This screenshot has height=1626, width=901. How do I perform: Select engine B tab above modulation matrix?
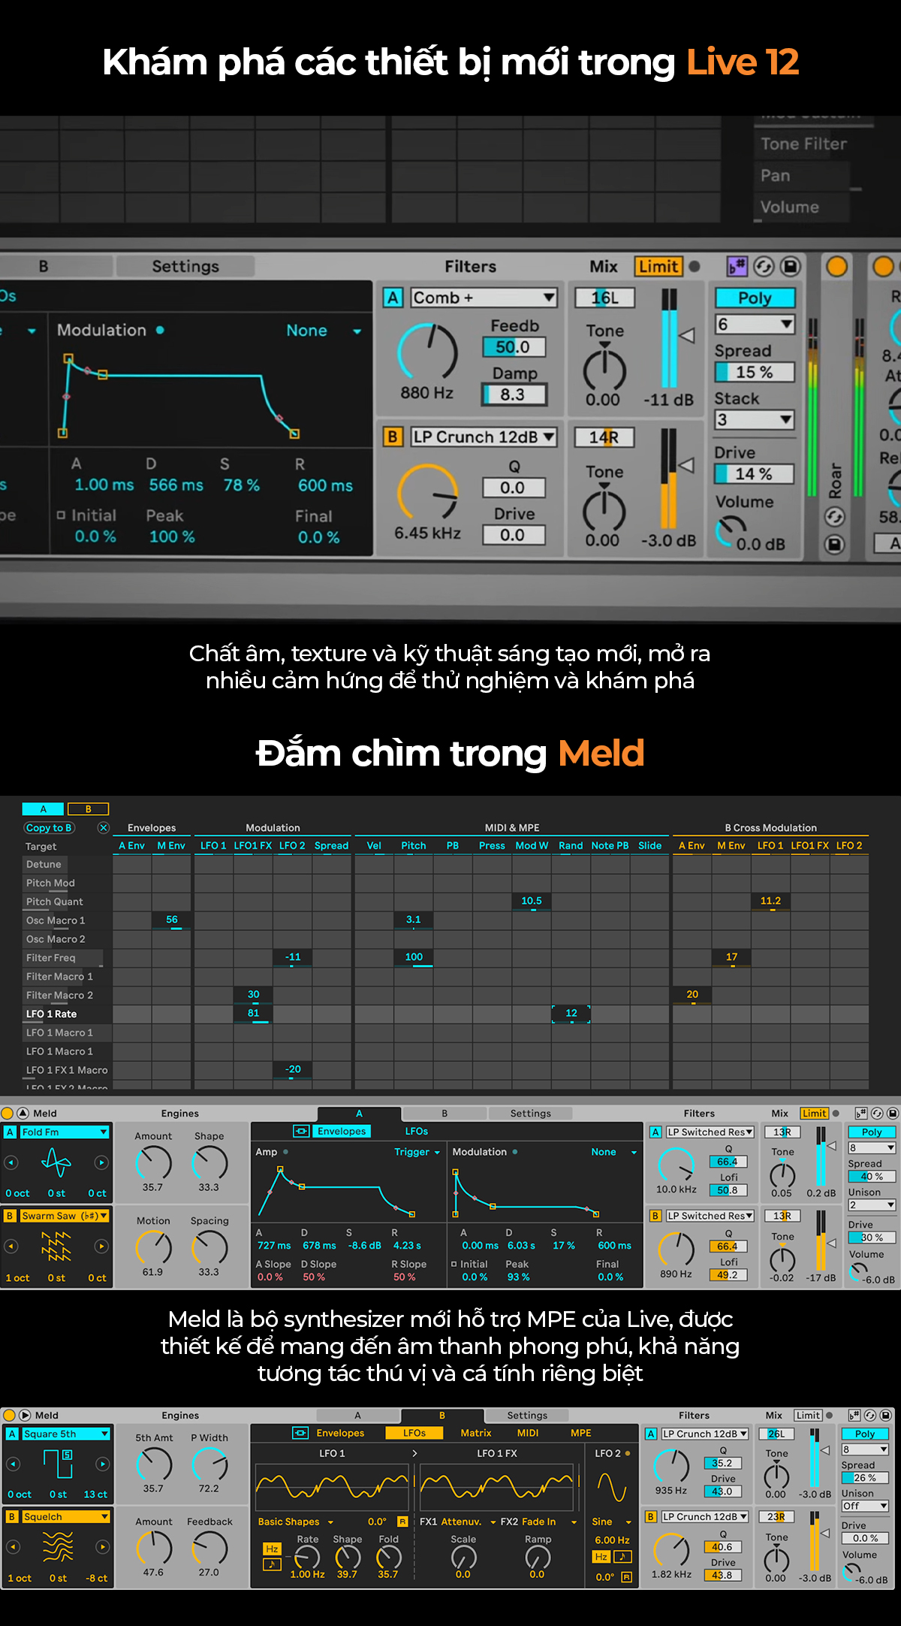pyautogui.click(x=88, y=809)
